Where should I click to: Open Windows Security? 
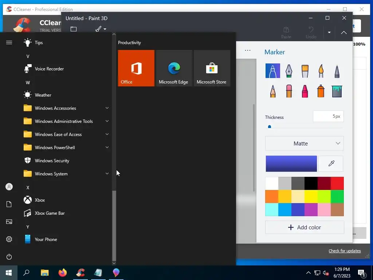(67, 161)
